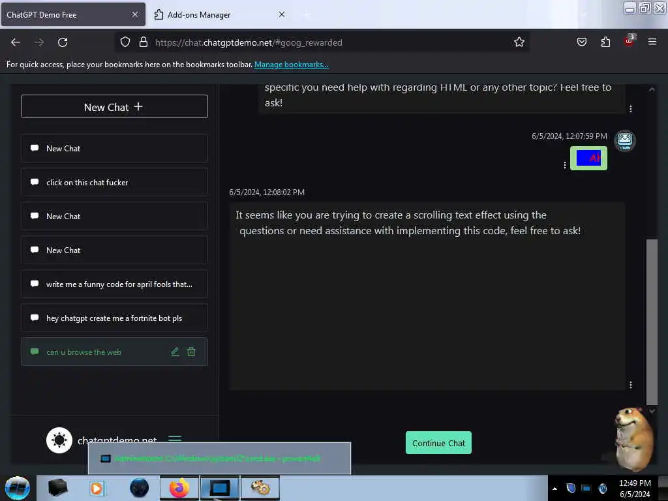Switch to the ChatGPT Demo Free tab
The width and height of the screenshot is (668, 501).
(x=73, y=14)
